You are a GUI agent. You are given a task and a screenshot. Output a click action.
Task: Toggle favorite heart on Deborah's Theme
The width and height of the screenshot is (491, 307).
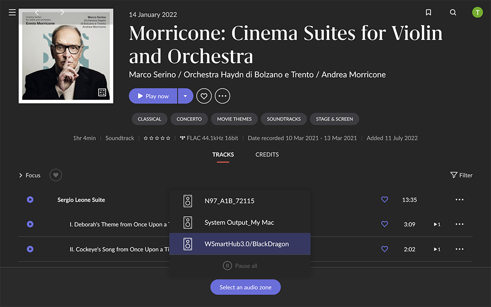click(x=384, y=224)
